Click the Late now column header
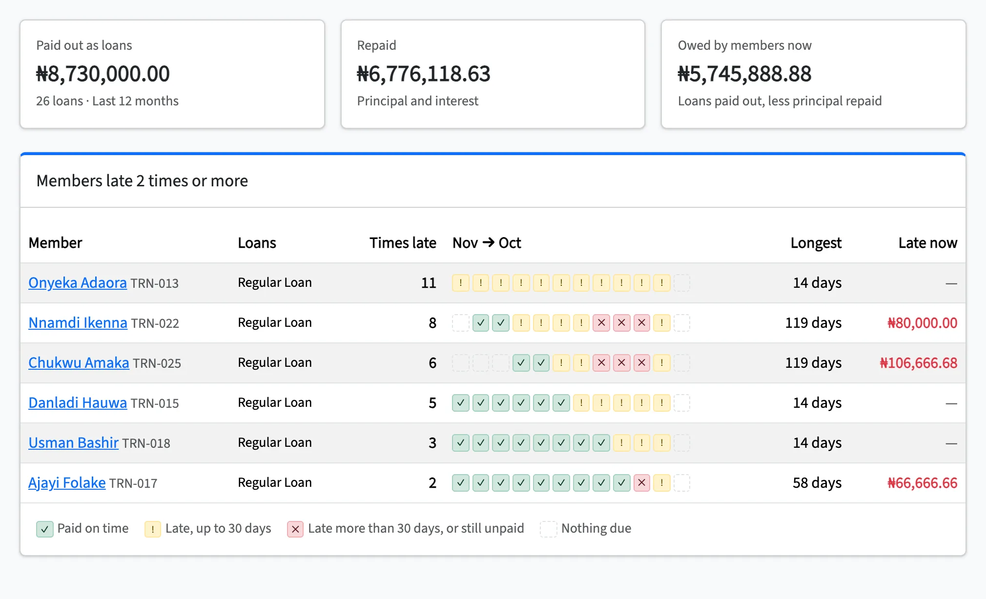Viewport: 986px width, 599px height. pyautogui.click(x=928, y=243)
